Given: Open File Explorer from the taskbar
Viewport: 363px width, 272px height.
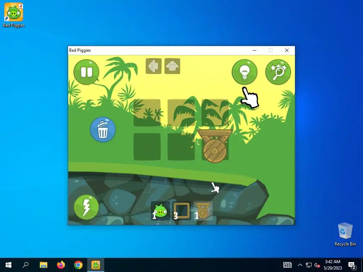Looking at the screenshot, I should (x=43, y=265).
